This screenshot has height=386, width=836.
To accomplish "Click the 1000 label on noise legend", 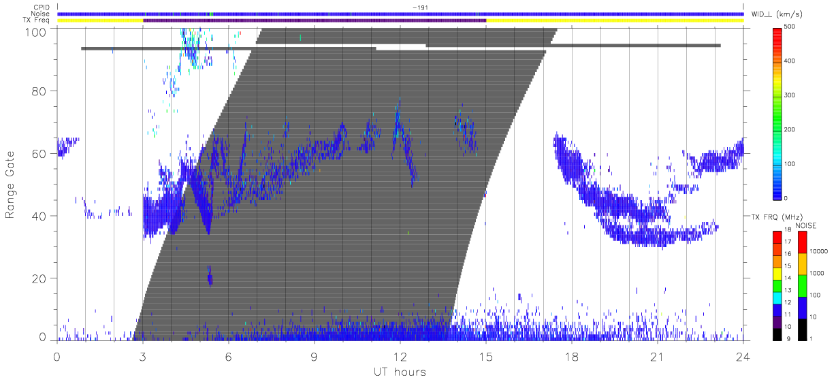I will coord(818,273).
